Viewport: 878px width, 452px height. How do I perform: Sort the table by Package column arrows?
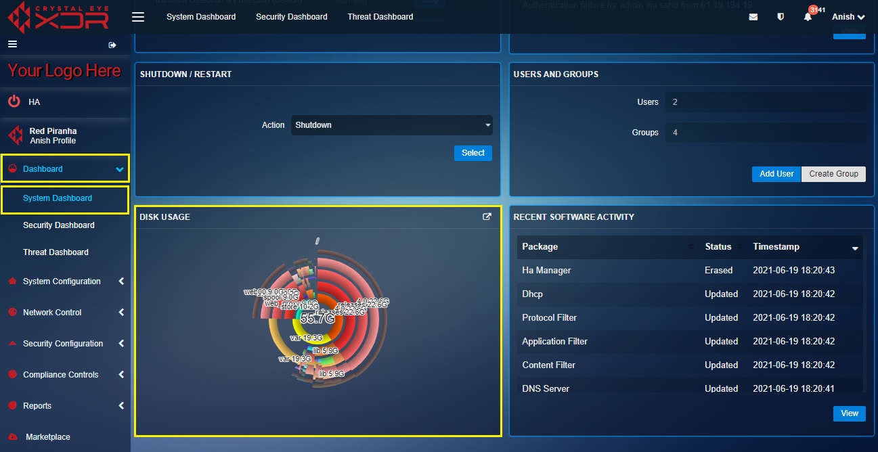690,247
